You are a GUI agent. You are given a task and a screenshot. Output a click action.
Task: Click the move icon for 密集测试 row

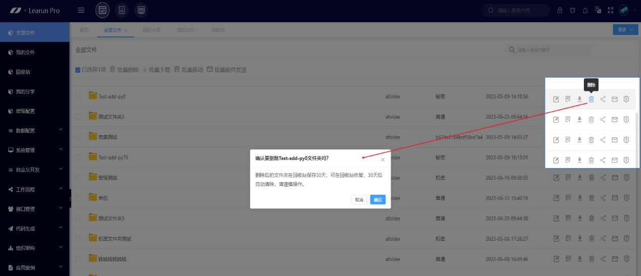pyautogui.click(x=568, y=140)
